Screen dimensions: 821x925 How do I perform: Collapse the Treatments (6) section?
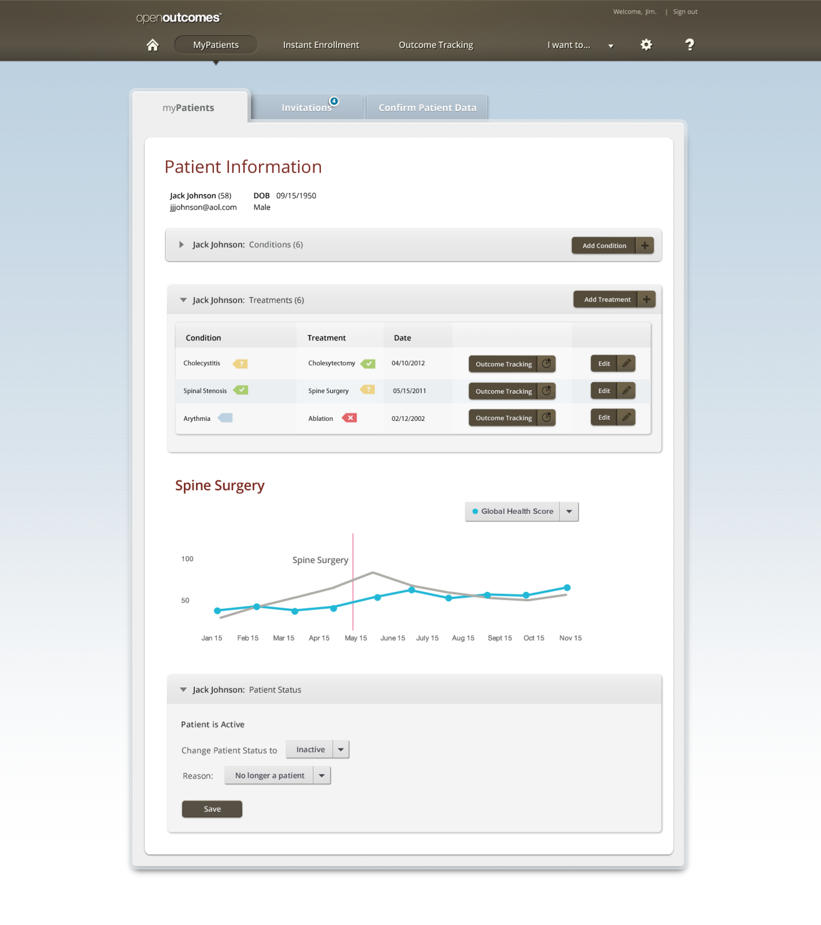[183, 300]
